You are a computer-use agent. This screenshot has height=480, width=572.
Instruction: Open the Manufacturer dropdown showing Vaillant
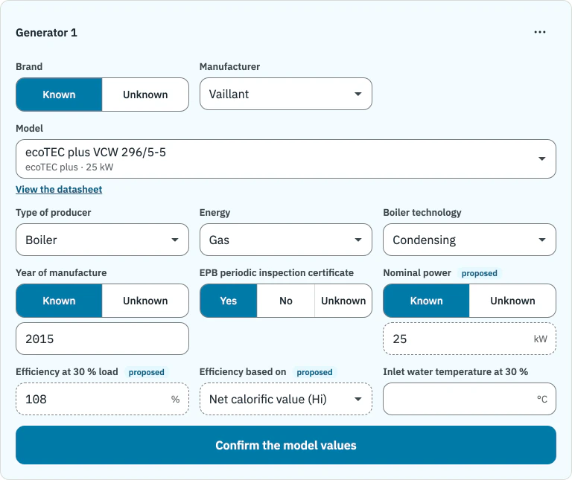pos(286,94)
